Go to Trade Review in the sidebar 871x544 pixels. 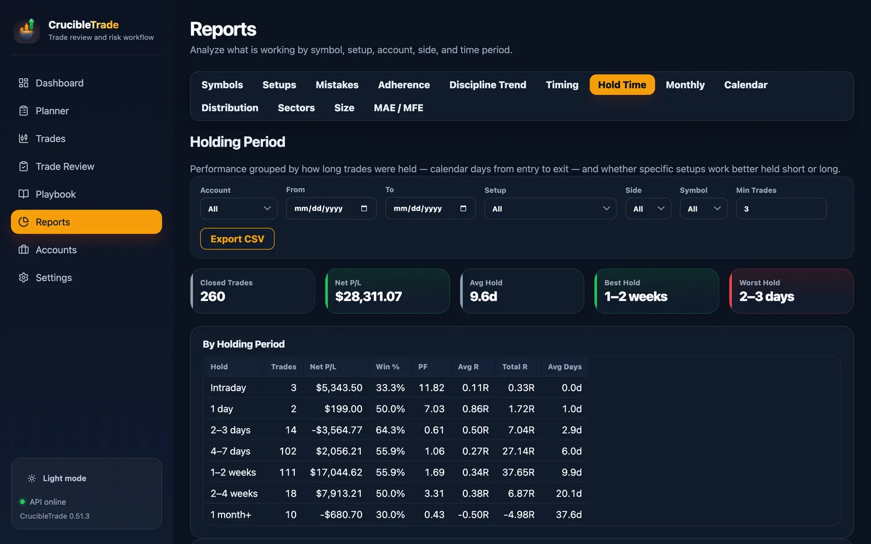[86, 166]
